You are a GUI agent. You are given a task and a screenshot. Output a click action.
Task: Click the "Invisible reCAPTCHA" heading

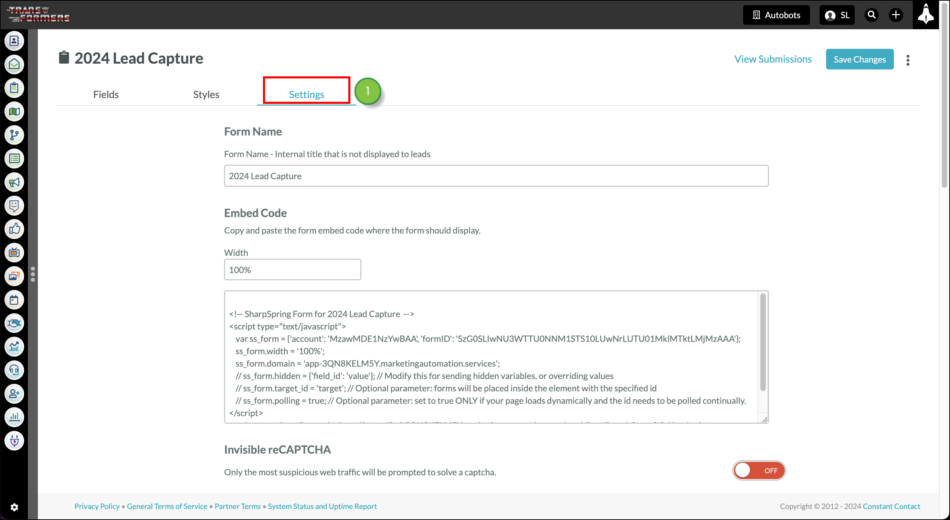(x=277, y=449)
